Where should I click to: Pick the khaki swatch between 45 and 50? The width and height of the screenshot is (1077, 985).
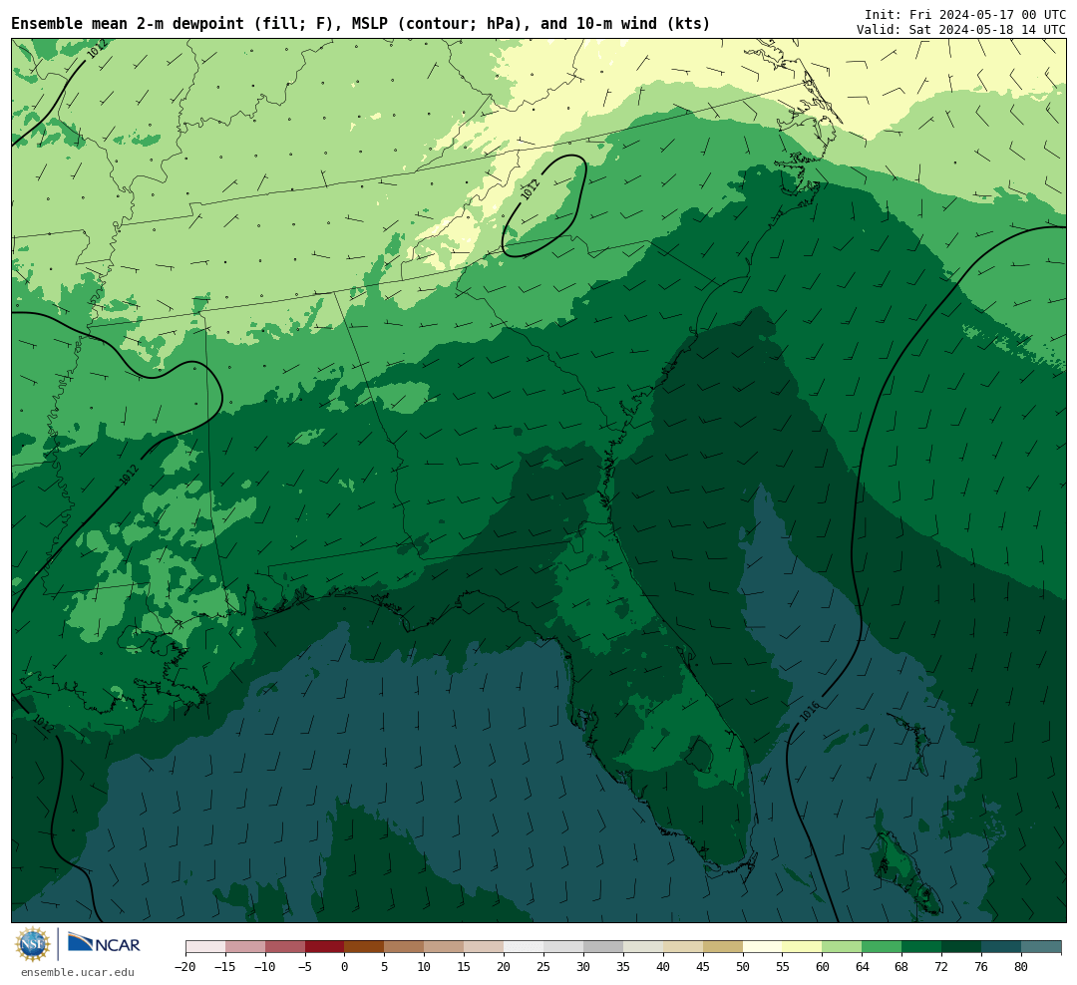pyautogui.click(x=723, y=947)
